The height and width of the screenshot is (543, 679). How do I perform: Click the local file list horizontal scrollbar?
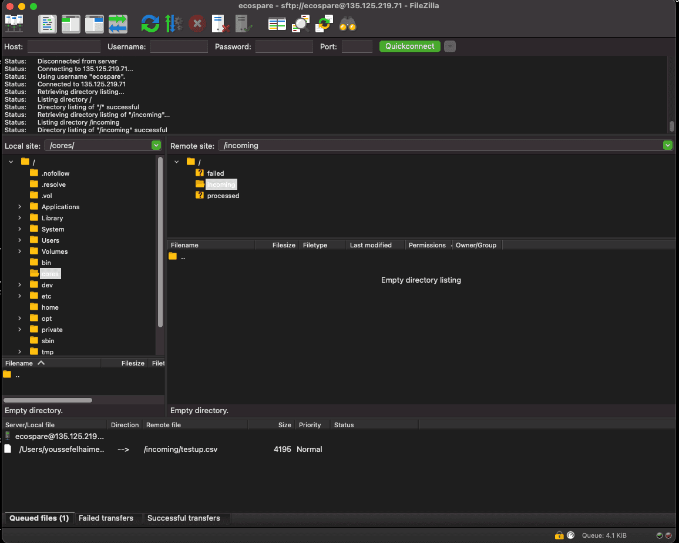48,400
